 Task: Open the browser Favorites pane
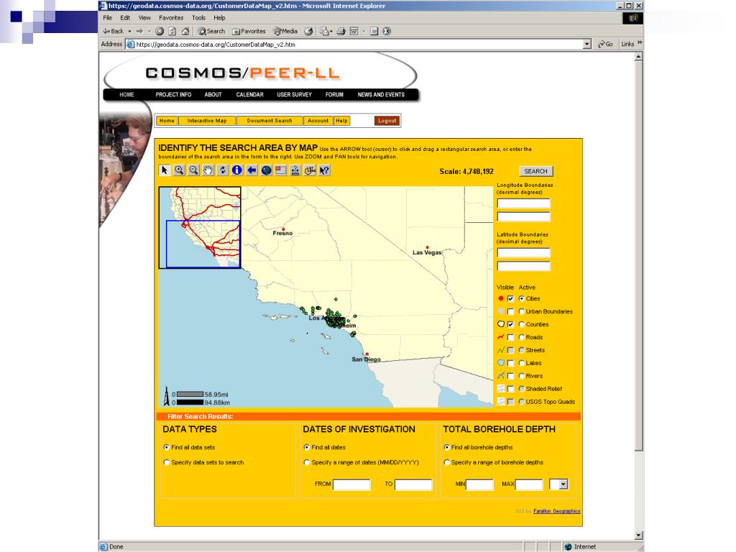click(249, 31)
